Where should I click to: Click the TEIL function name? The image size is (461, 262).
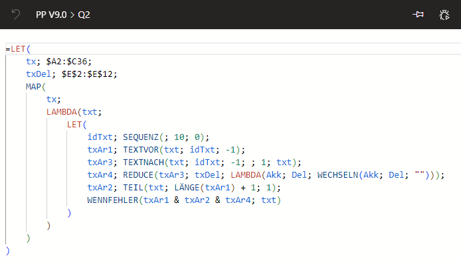(x=133, y=188)
